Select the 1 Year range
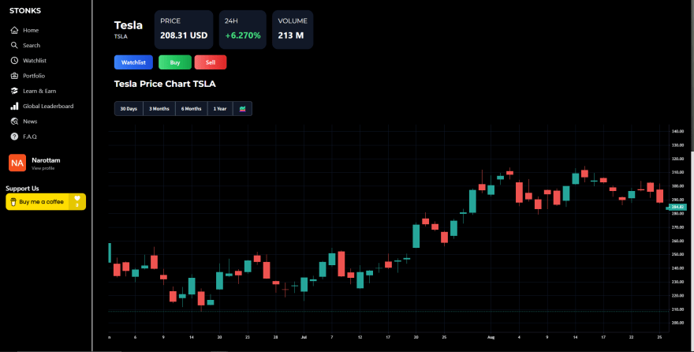The width and height of the screenshot is (694, 352). 220,108
